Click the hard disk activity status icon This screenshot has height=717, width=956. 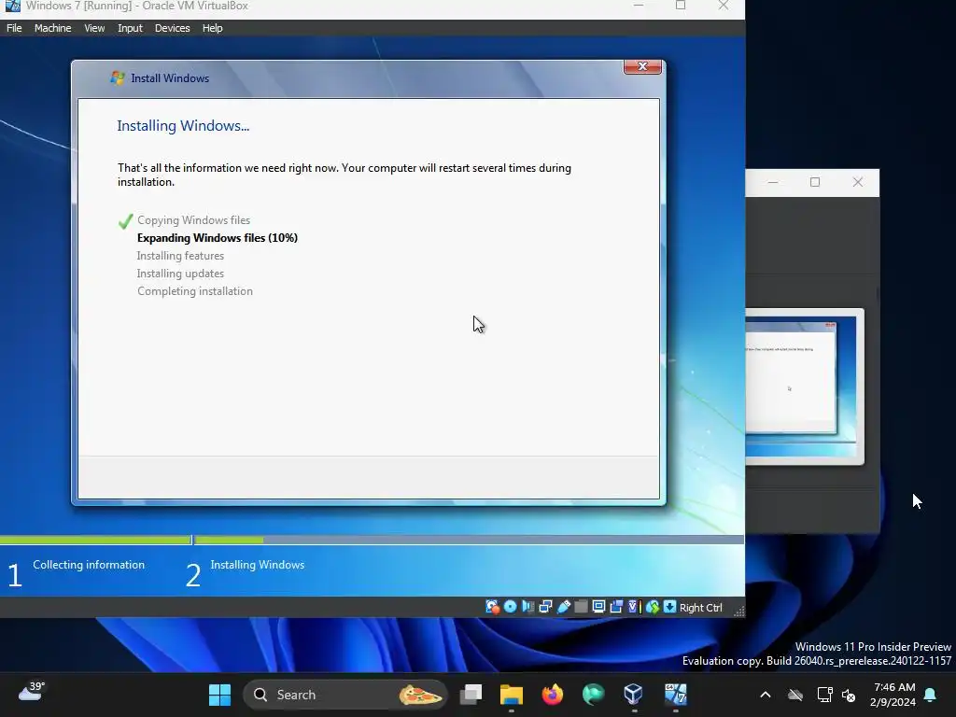click(x=492, y=607)
